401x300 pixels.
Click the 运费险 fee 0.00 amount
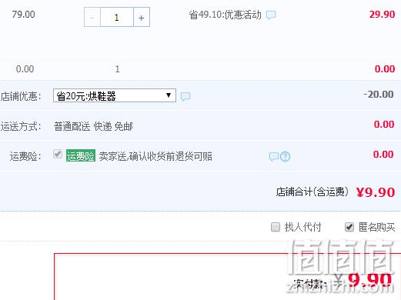click(383, 155)
